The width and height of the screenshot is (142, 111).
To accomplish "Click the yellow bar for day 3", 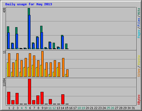I will tap(16, 69).
